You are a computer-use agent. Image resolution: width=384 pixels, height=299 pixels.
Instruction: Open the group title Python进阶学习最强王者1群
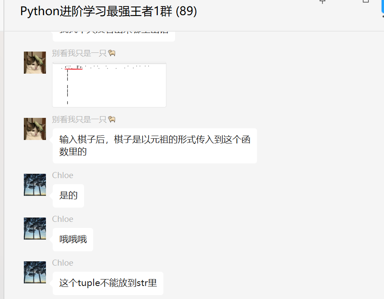[x=108, y=11]
